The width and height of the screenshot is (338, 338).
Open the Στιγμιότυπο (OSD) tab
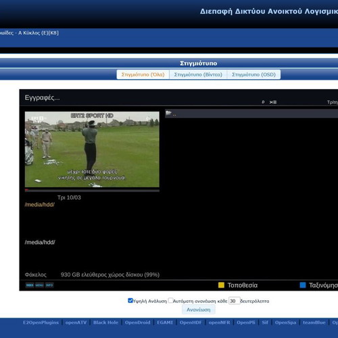pyautogui.click(x=254, y=74)
